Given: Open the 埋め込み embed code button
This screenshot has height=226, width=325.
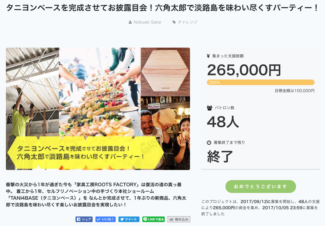Looking at the screenshot, I should pyautogui.click(x=179, y=219).
